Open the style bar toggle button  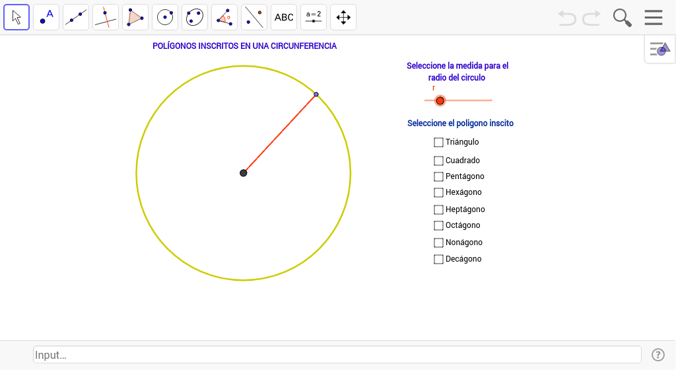click(x=660, y=49)
